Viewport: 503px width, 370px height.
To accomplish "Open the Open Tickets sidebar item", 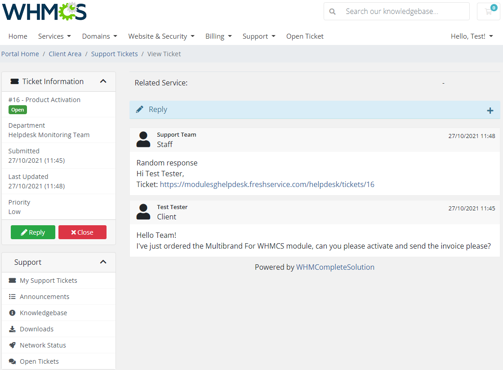I will click(59, 361).
